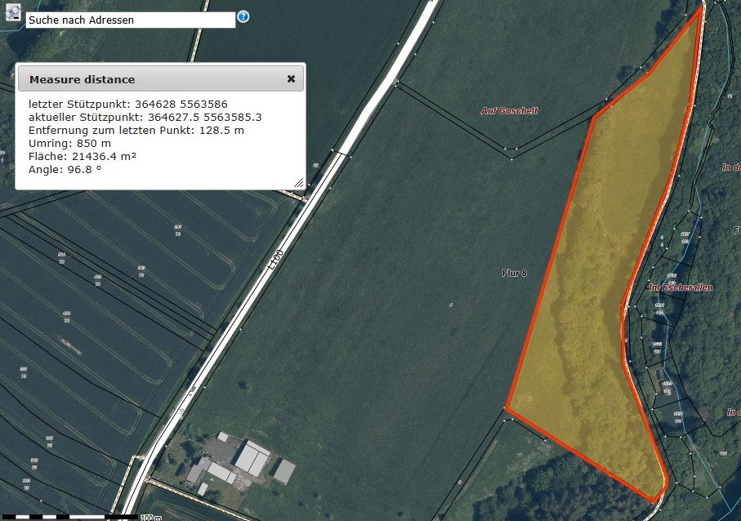Click the 'Auf Goschelt' map label
Image resolution: width=741 pixels, height=521 pixels.
pyautogui.click(x=509, y=110)
